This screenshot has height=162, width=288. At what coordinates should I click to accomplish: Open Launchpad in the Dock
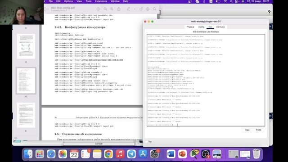click(40, 154)
